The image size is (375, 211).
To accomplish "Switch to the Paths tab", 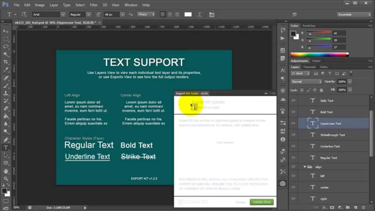I will 324,67.
